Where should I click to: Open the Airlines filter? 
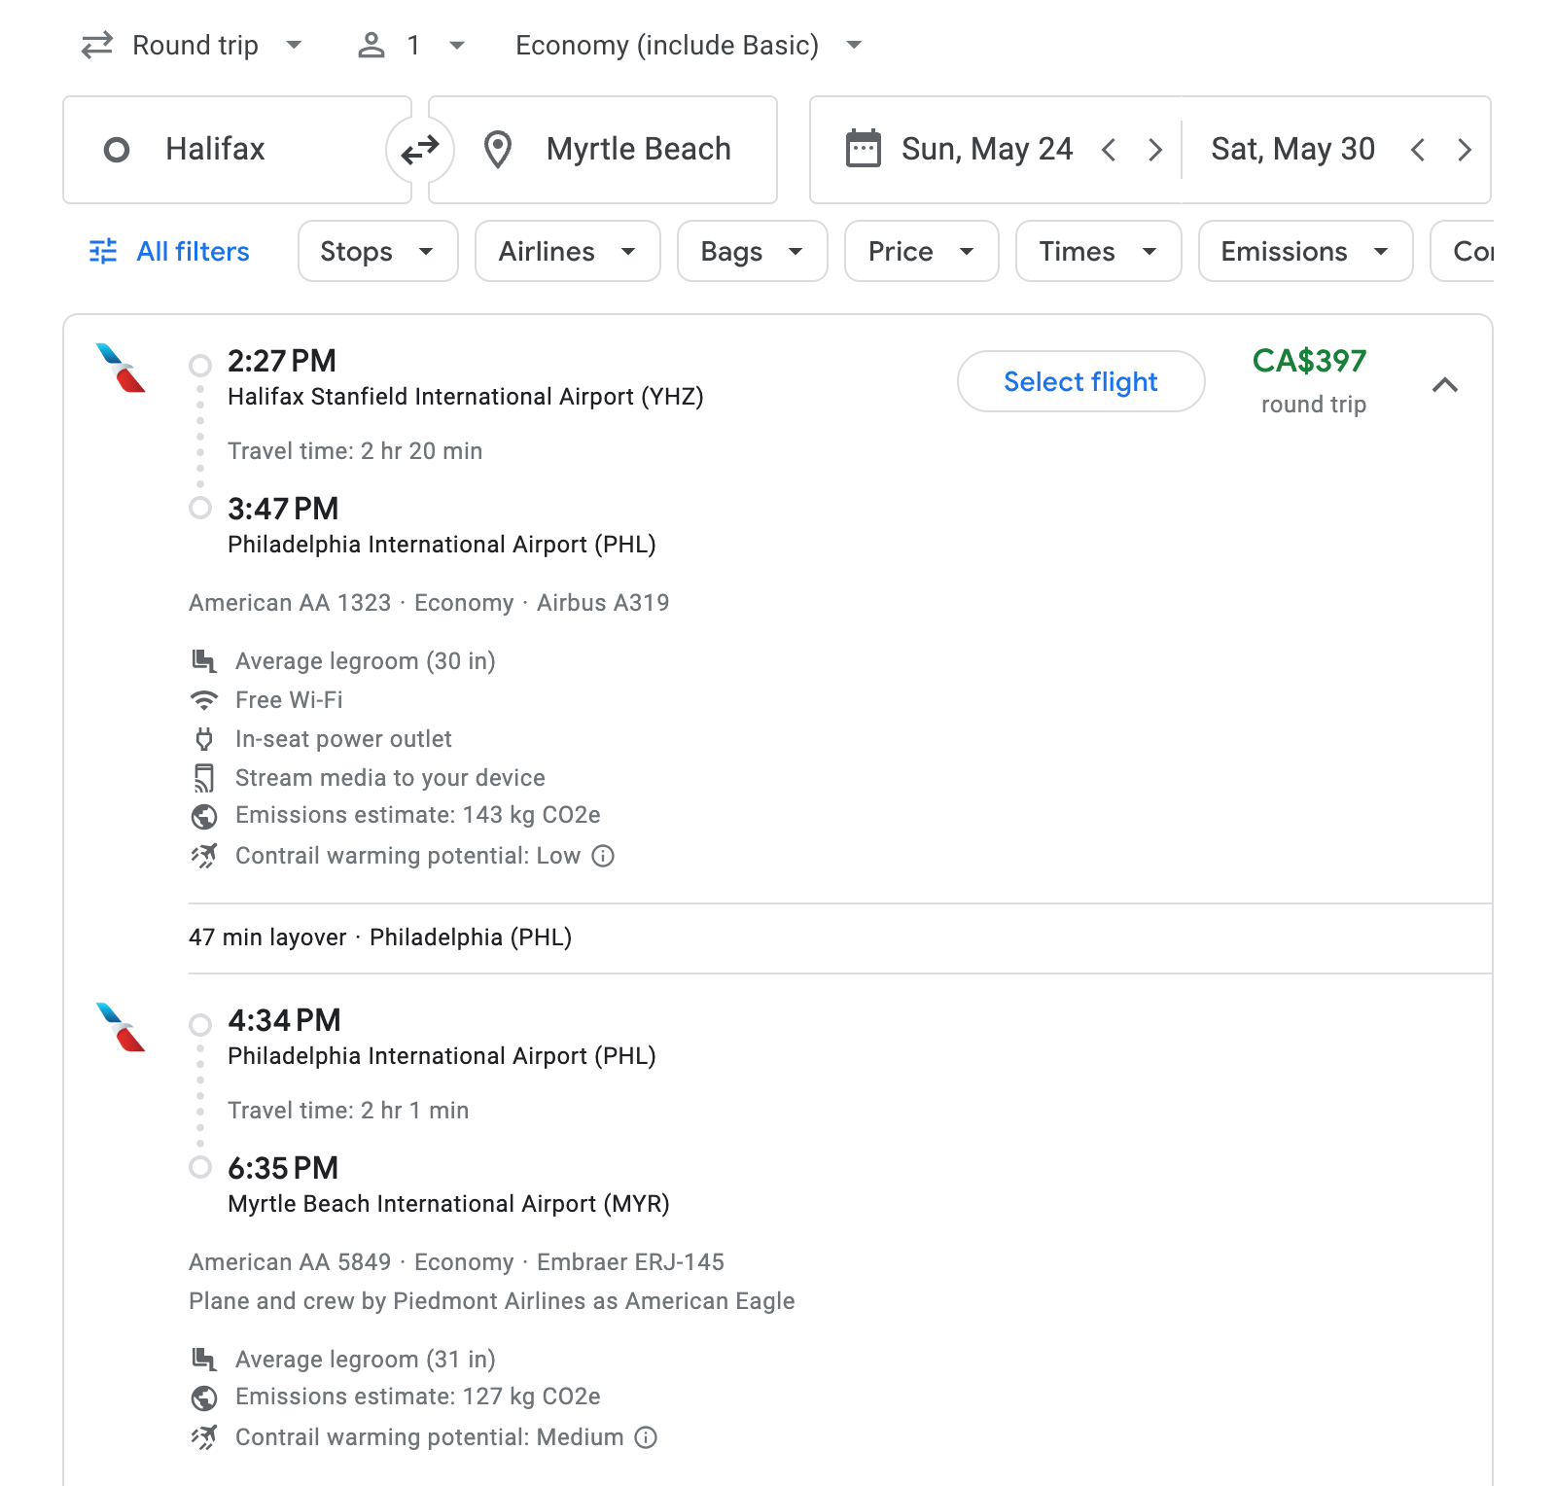[567, 252]
